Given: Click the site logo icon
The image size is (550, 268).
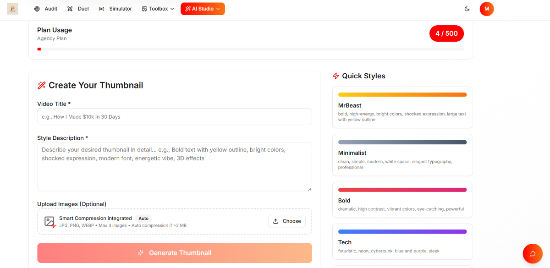Looking at the screenshot, I should [x=12, y=9].
